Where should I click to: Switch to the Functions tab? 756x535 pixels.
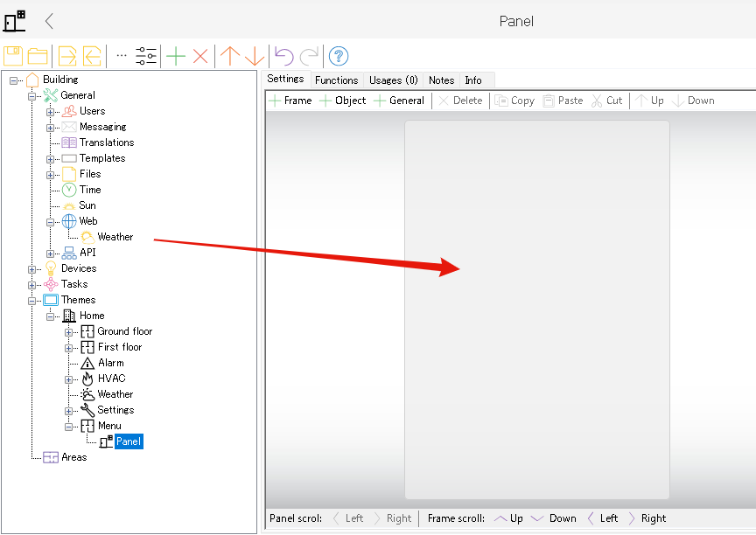pyautogui.click(x=337, y=80)
